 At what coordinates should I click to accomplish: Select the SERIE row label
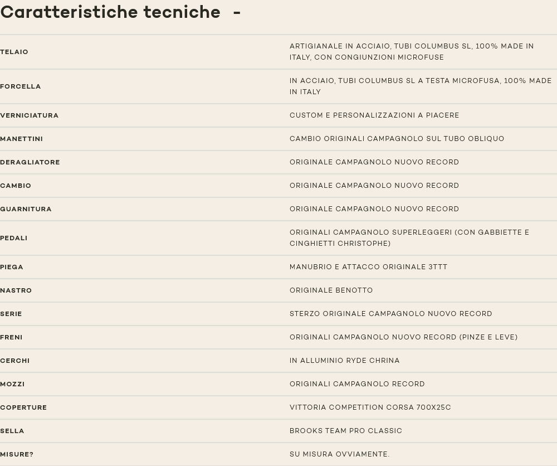[11, 314]
